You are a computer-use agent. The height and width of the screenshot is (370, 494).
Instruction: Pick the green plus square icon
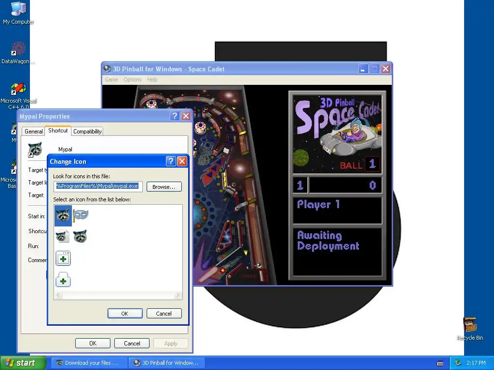click(x=63, y=259)
